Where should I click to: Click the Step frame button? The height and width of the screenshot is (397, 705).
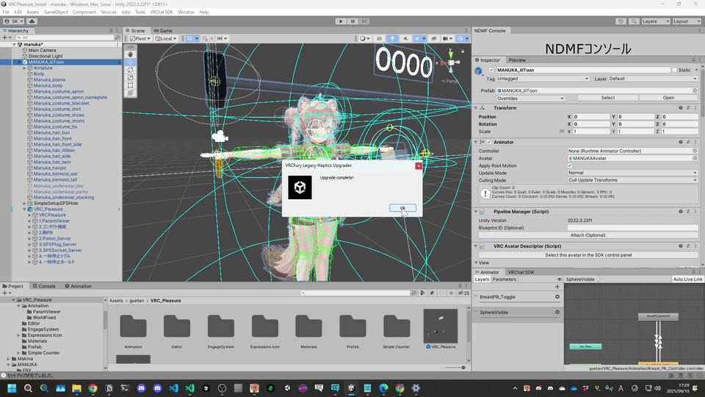tap(364, 21)
